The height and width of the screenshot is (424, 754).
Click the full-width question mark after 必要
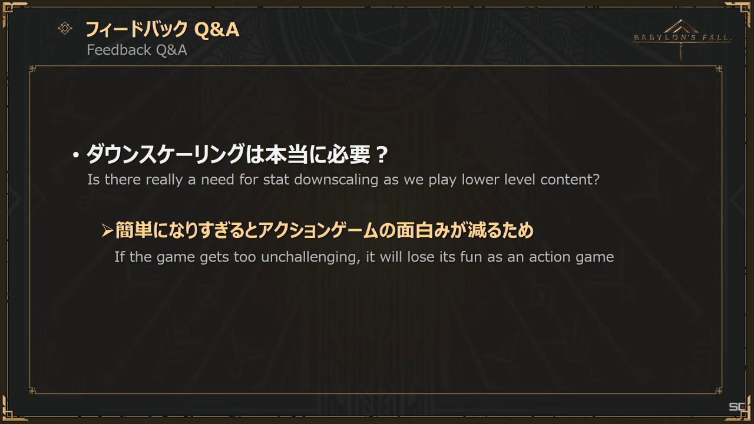point(382,156)
